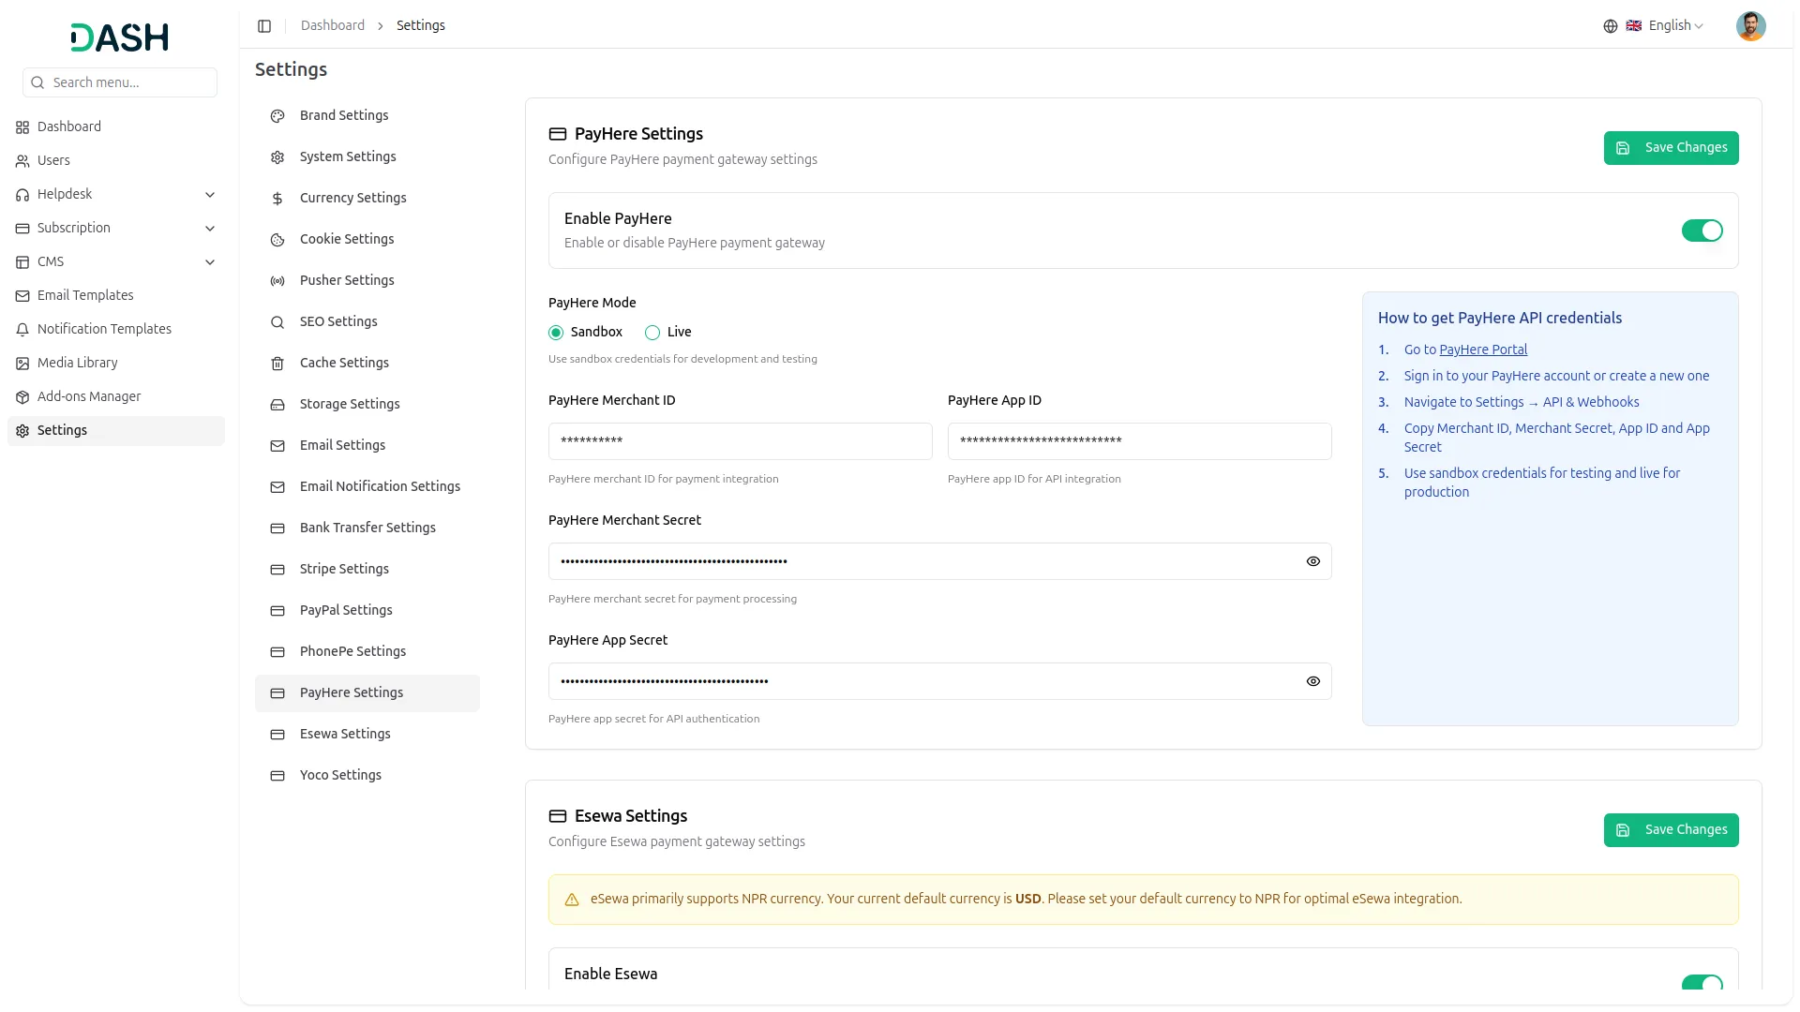Click the Email Notification Settings envelope icon
This screenshot has height=1012, width=1800.
tap(277, 487)
